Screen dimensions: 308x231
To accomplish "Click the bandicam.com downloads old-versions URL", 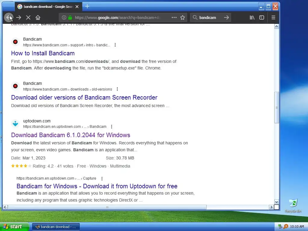I will [x=68, y=89].
